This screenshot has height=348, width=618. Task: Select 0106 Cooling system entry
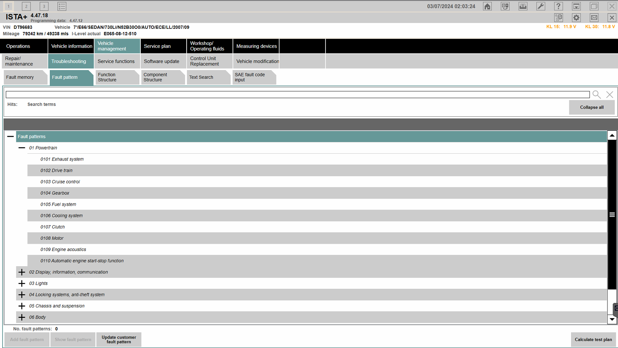coord(61,216)
